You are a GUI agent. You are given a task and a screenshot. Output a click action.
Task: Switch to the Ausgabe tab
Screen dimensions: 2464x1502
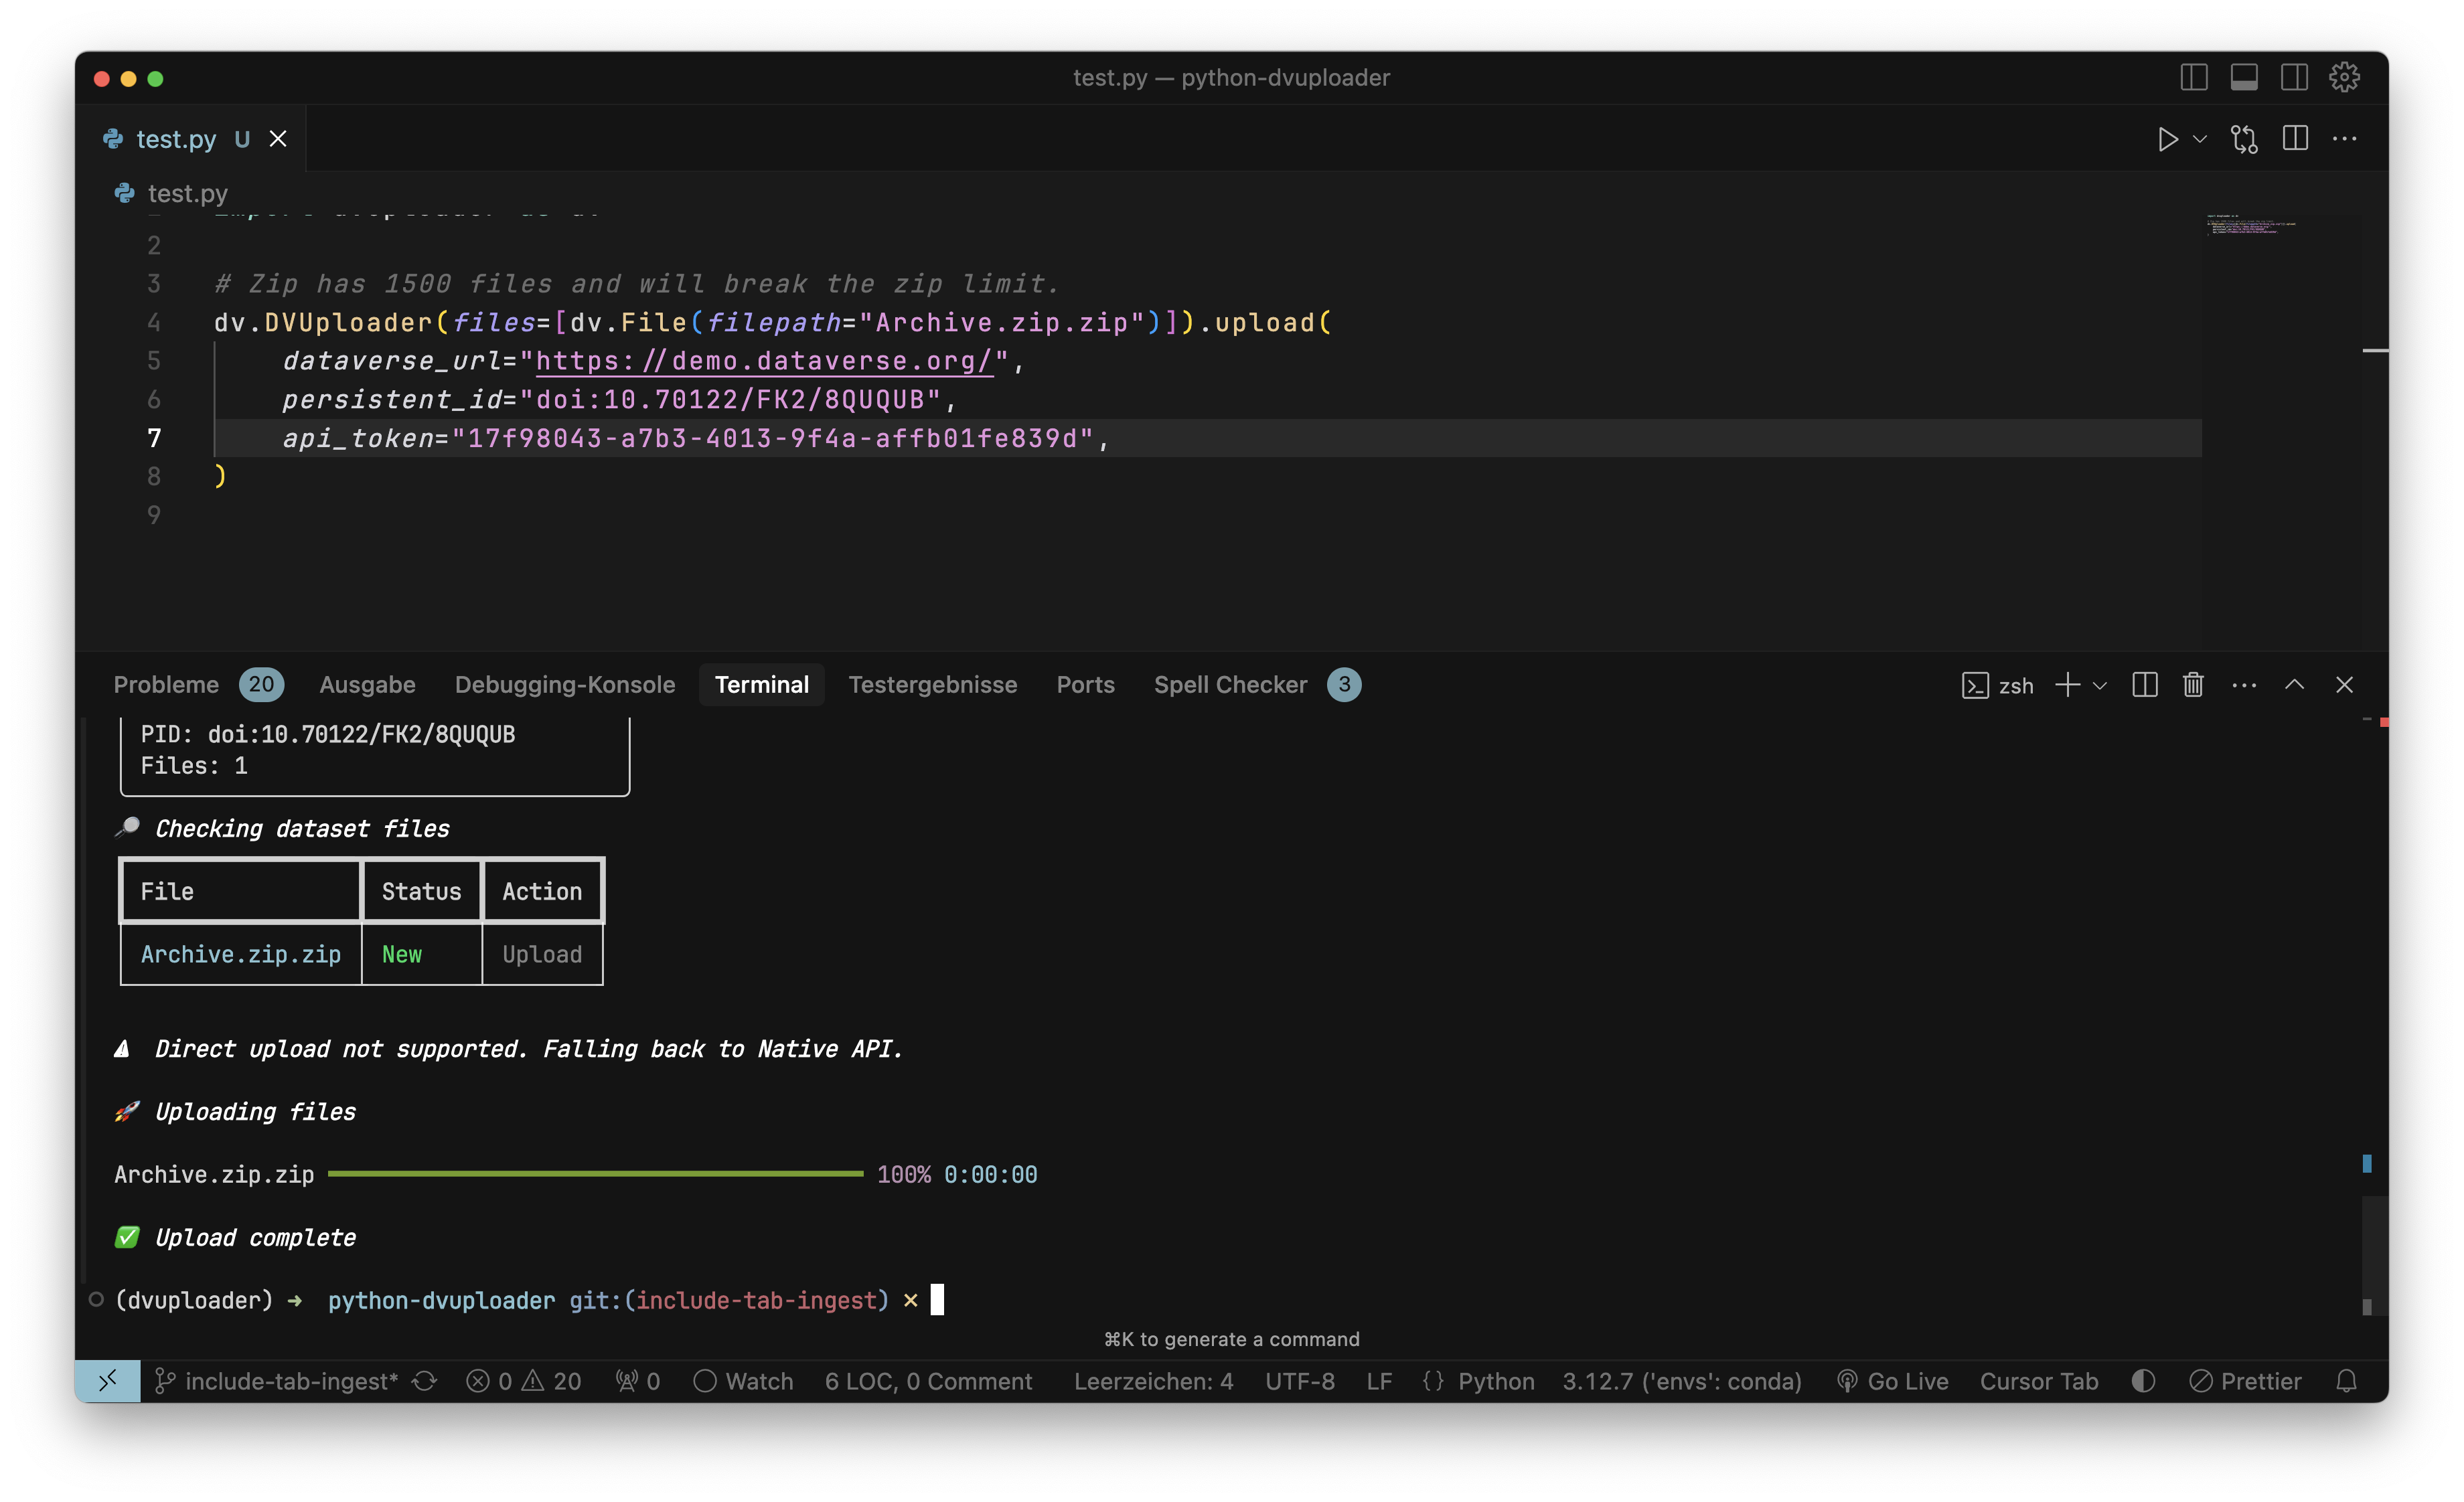(367, 685)
